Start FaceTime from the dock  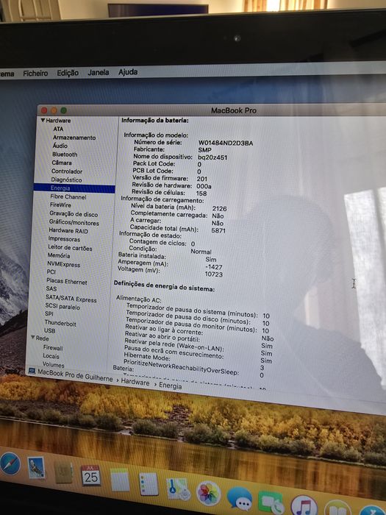click(271, 502)
